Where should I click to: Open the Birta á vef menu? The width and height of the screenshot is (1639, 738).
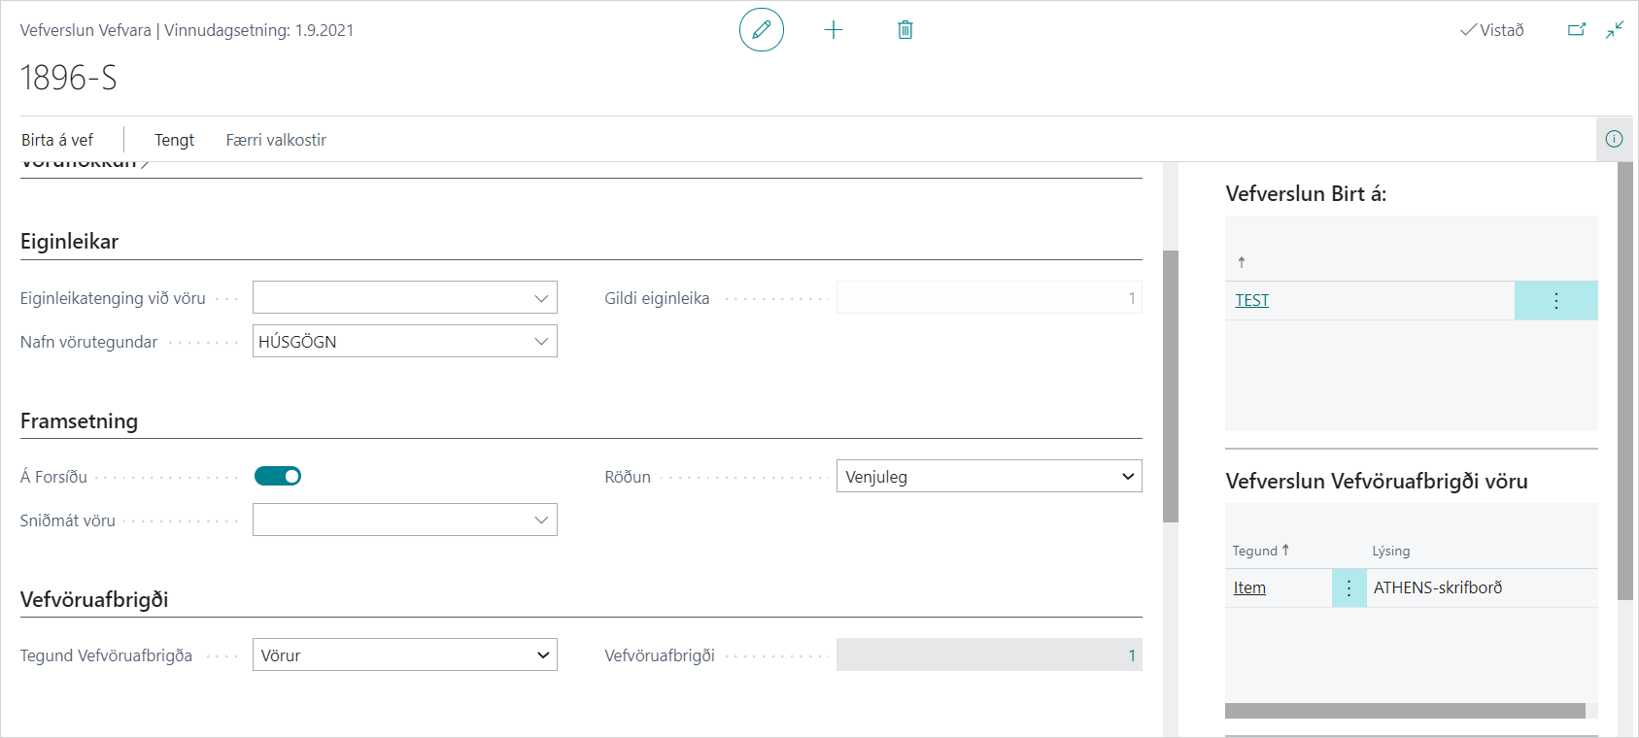click(57, 140)
